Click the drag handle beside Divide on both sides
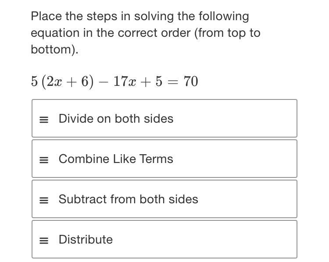The image size is (329, 262). tap(43, 120)
